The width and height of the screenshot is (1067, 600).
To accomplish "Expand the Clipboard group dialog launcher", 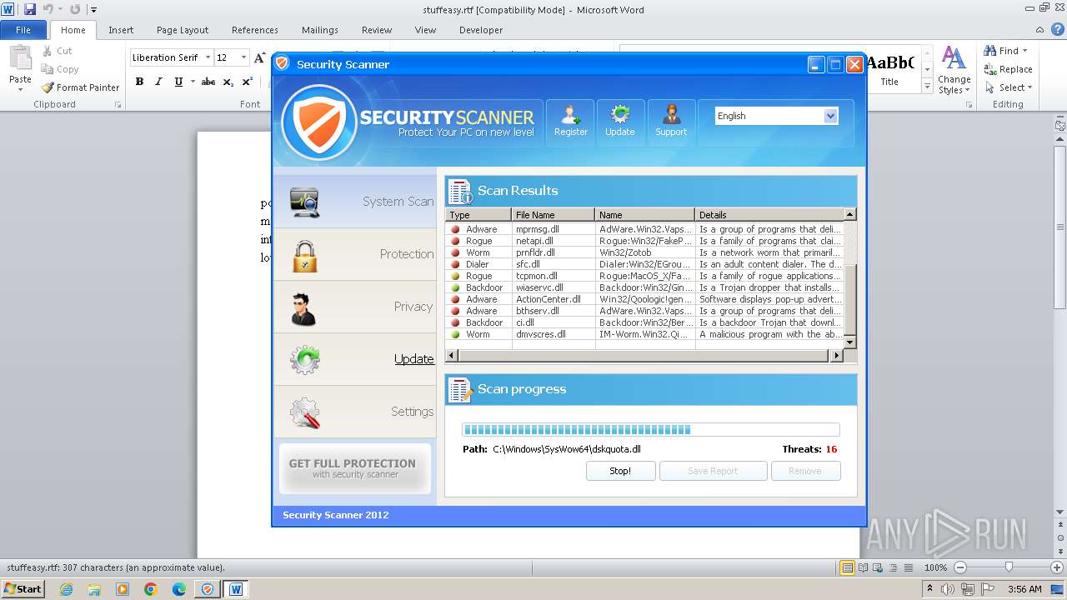I will pos(118,105).
